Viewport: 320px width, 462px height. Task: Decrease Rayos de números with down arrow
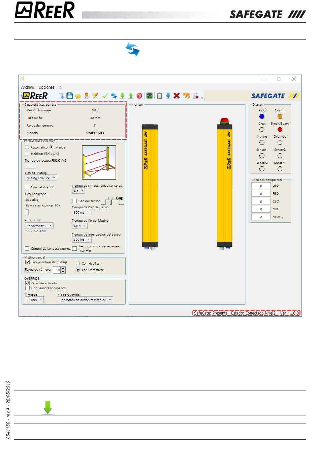[63, 271]
